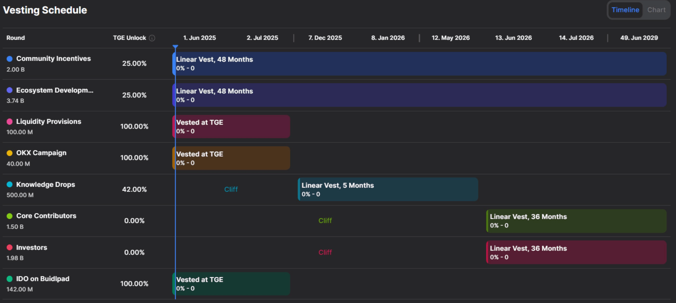Click the Investors red dot
The width and height of the screenshot is (676, 303).
pos(10,248)
